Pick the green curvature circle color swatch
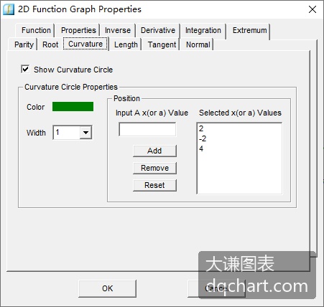 73,107
